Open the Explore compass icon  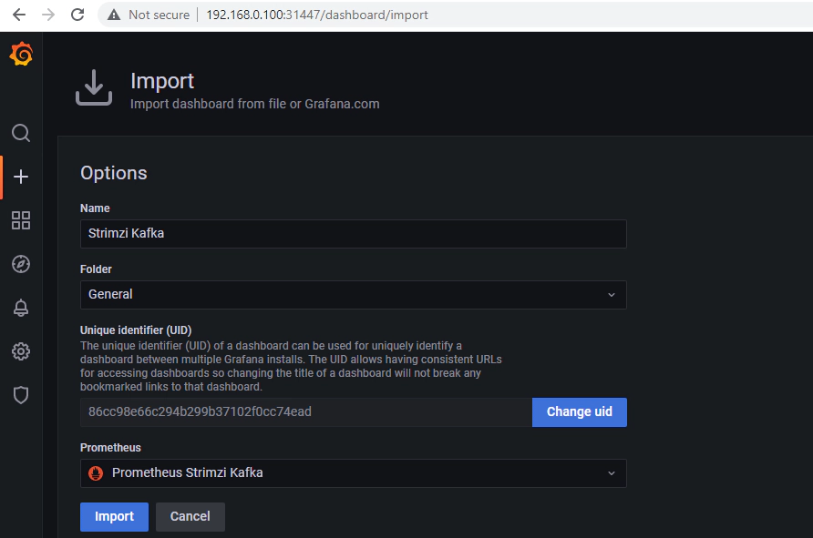(x=21, y=264)
